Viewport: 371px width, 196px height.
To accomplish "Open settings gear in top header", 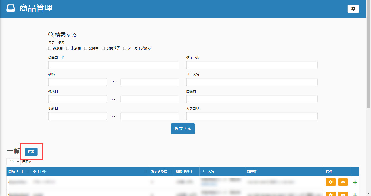I will pos(353,9).
